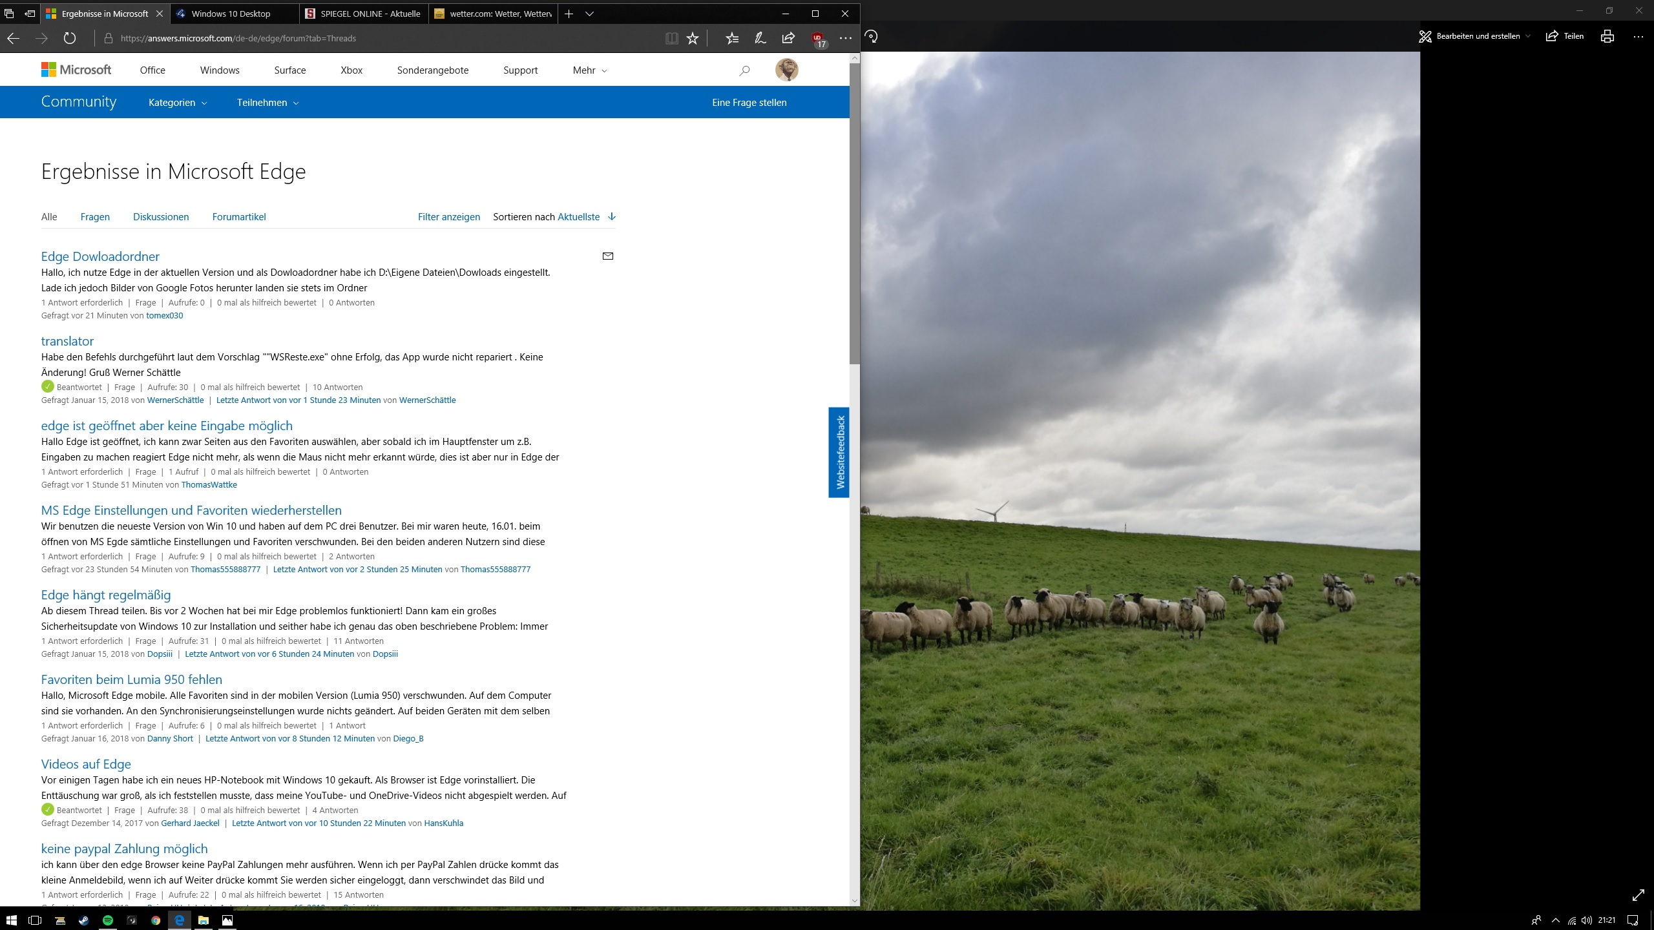The image size is (1654, 930).
Task: Click the refresh page icon in Edge
Action: coord(69,37)
